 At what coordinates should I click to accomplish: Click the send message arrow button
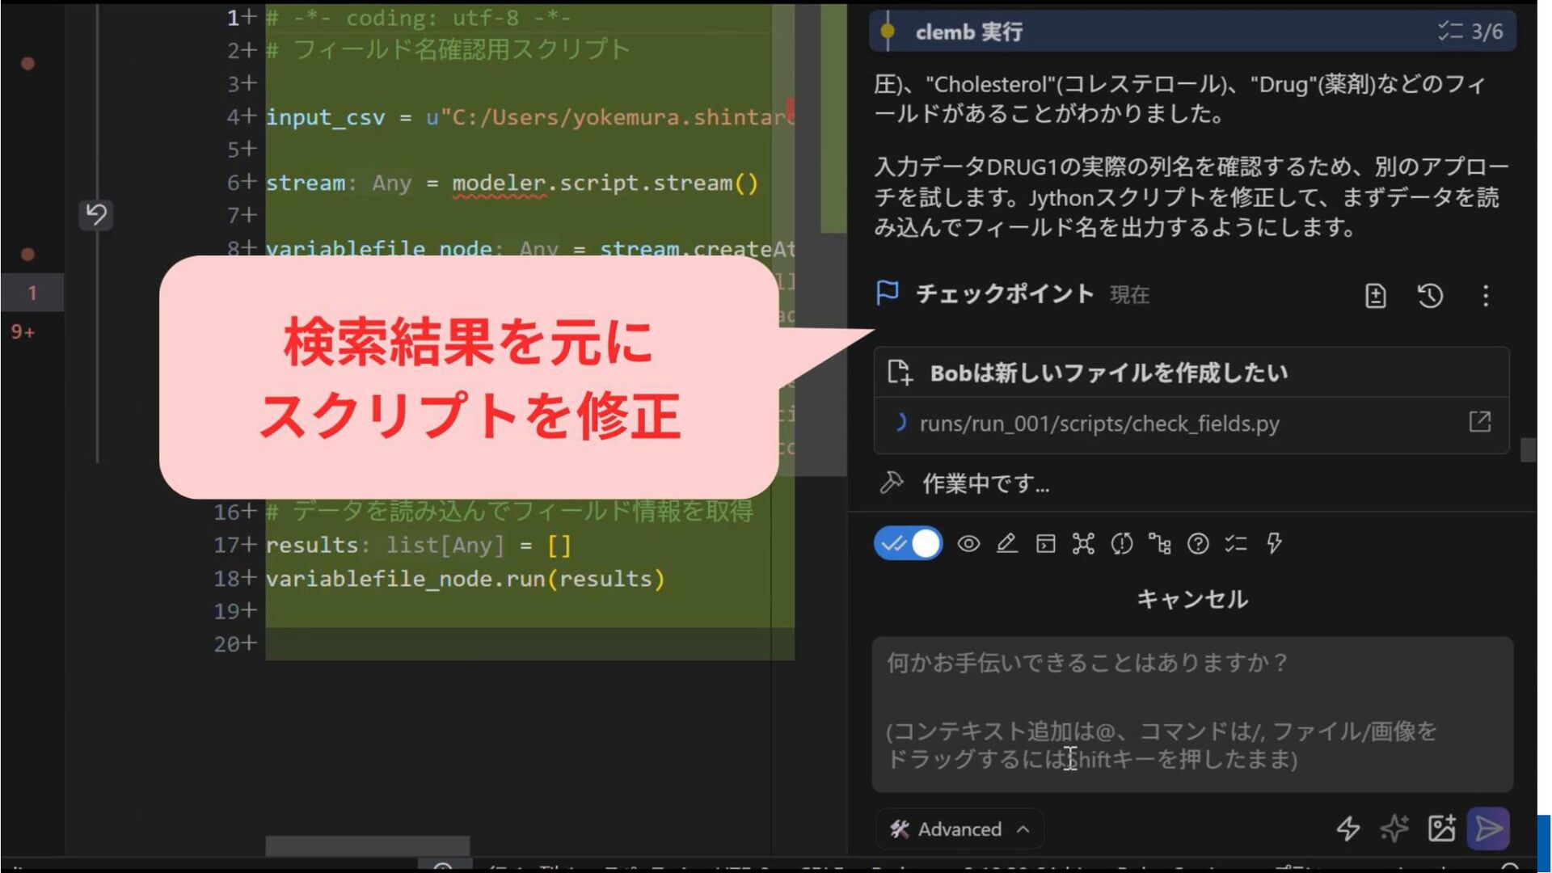click(1488, 829)
